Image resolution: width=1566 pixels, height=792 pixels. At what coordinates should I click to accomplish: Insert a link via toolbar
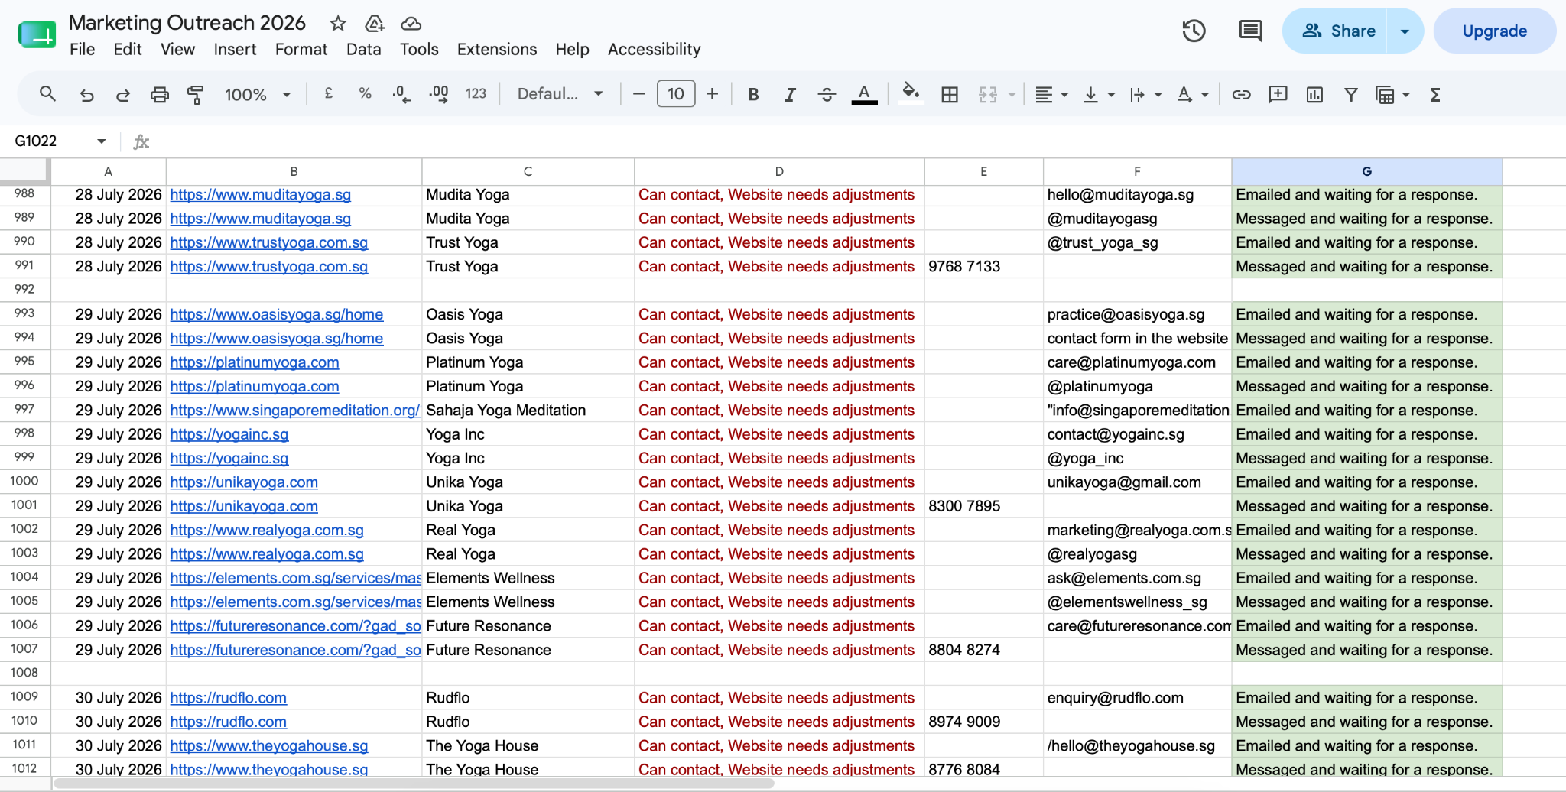pyautogui.click(x=1241, y=94)
